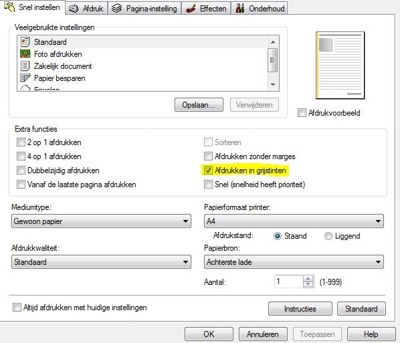Viewport: 400px width, 343px height.
Task: Open Help button
Action: [371, 334]
